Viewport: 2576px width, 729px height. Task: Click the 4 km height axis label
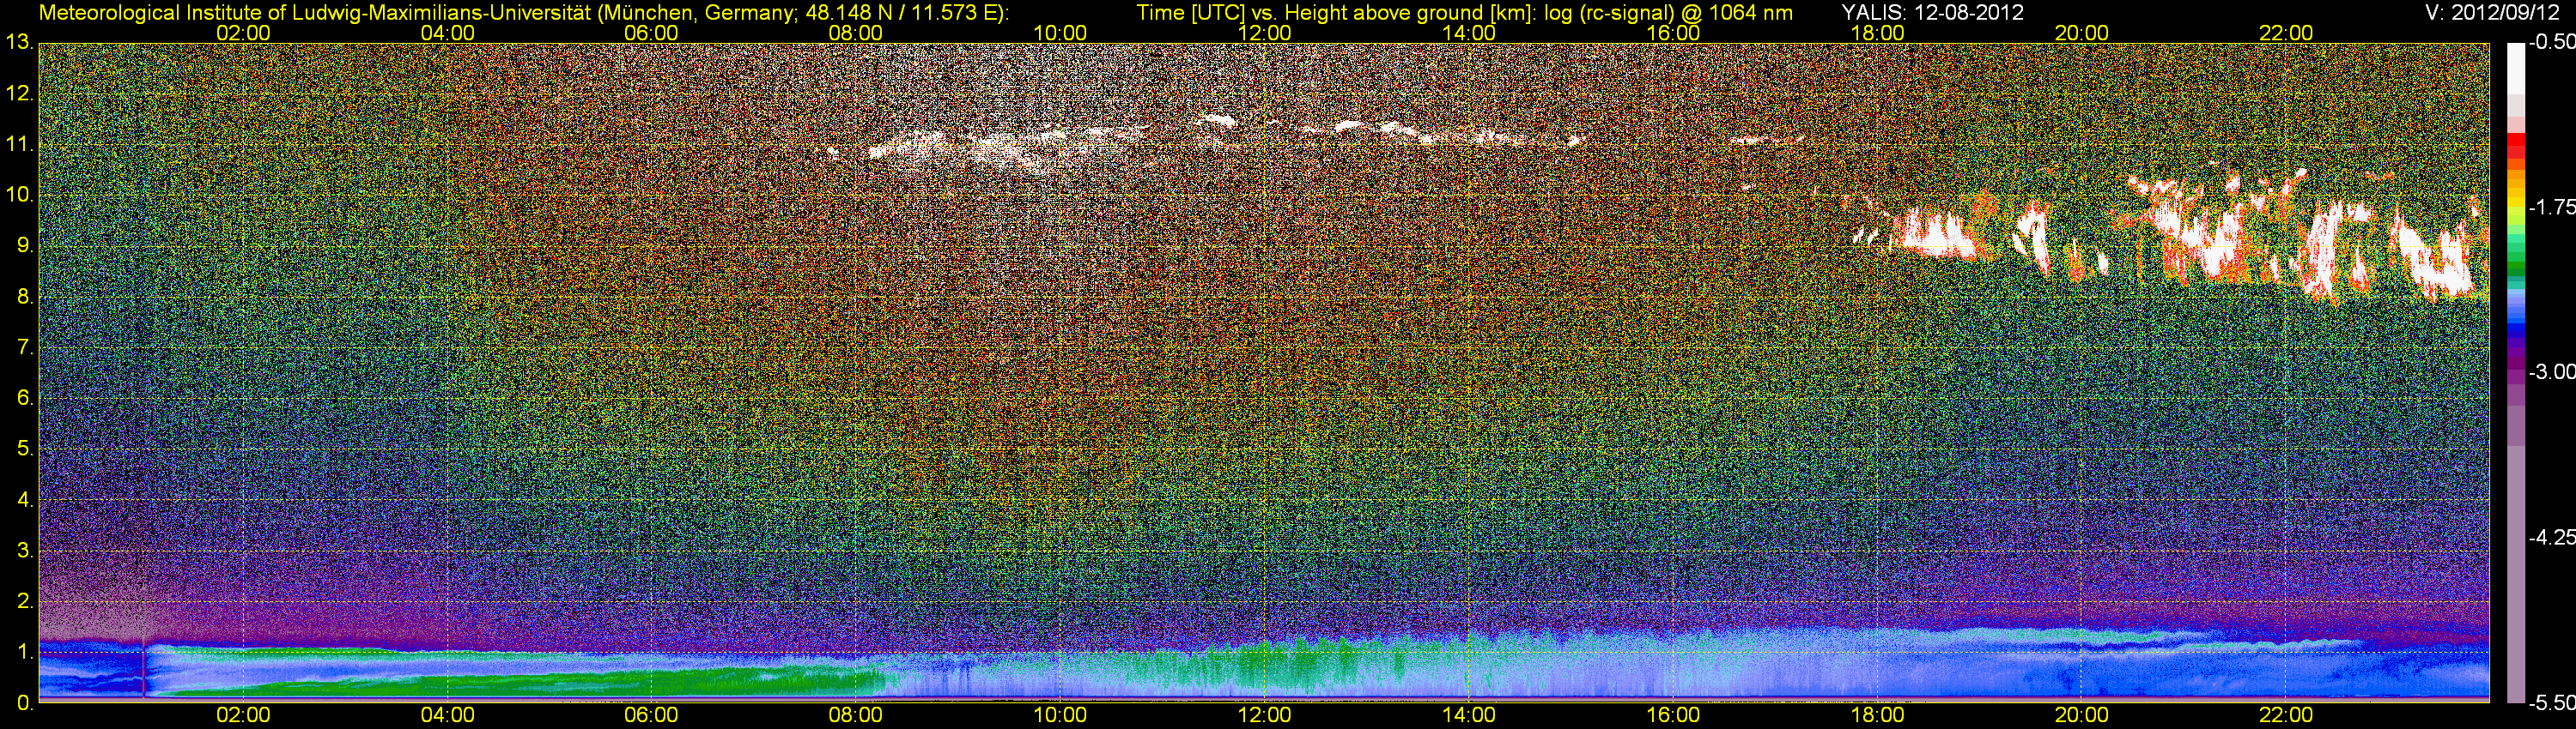(x=25, y=499)
